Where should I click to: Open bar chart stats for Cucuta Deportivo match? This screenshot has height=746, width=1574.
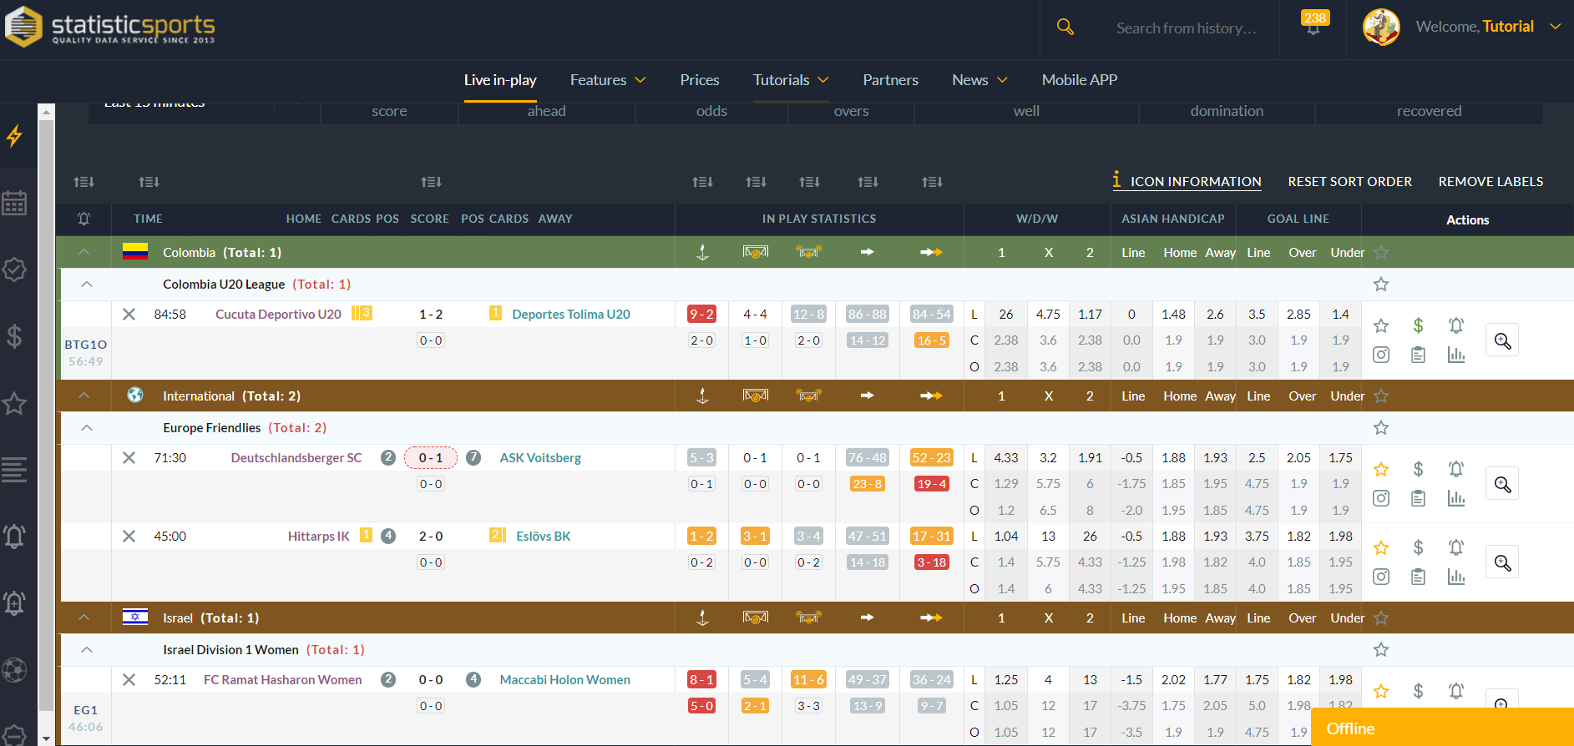pos(1456,355)
